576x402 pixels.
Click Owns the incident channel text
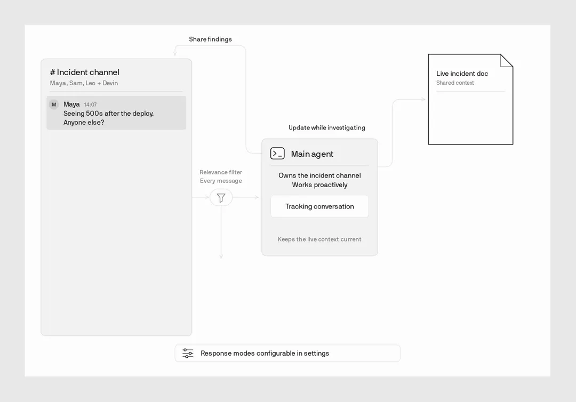coord(319,175)
